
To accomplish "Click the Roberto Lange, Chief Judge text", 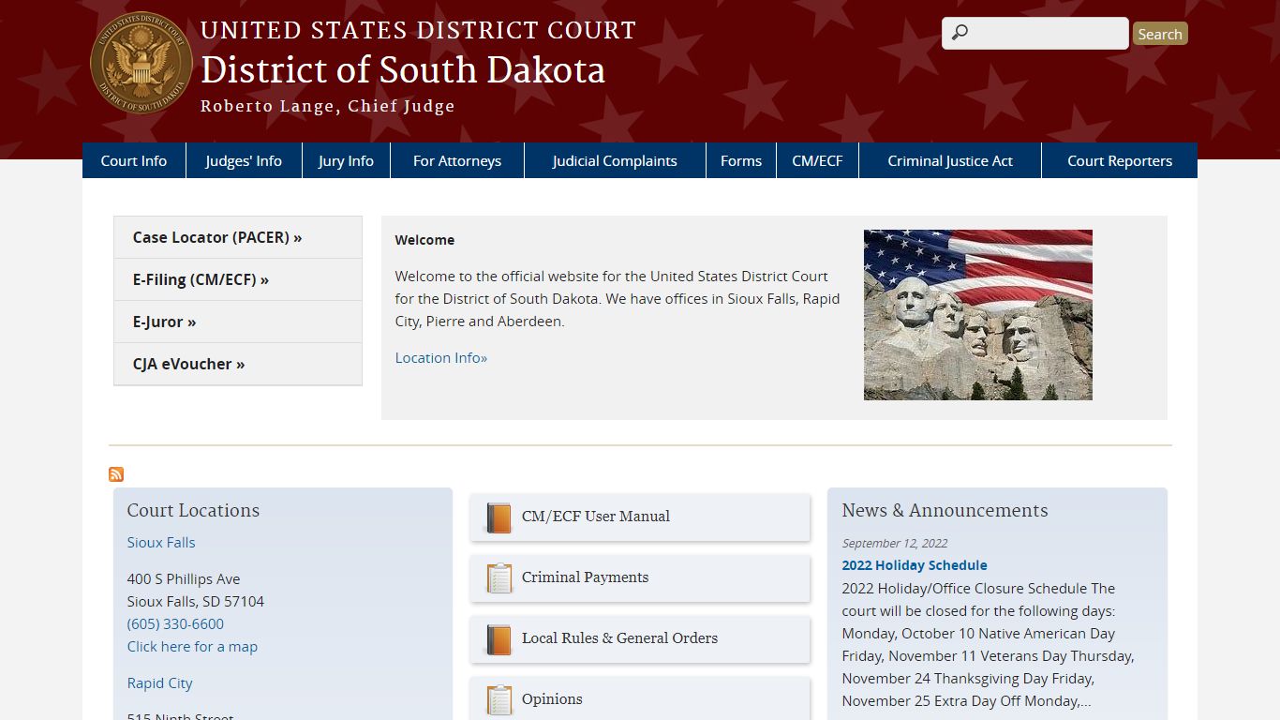I will coord(327,106).
